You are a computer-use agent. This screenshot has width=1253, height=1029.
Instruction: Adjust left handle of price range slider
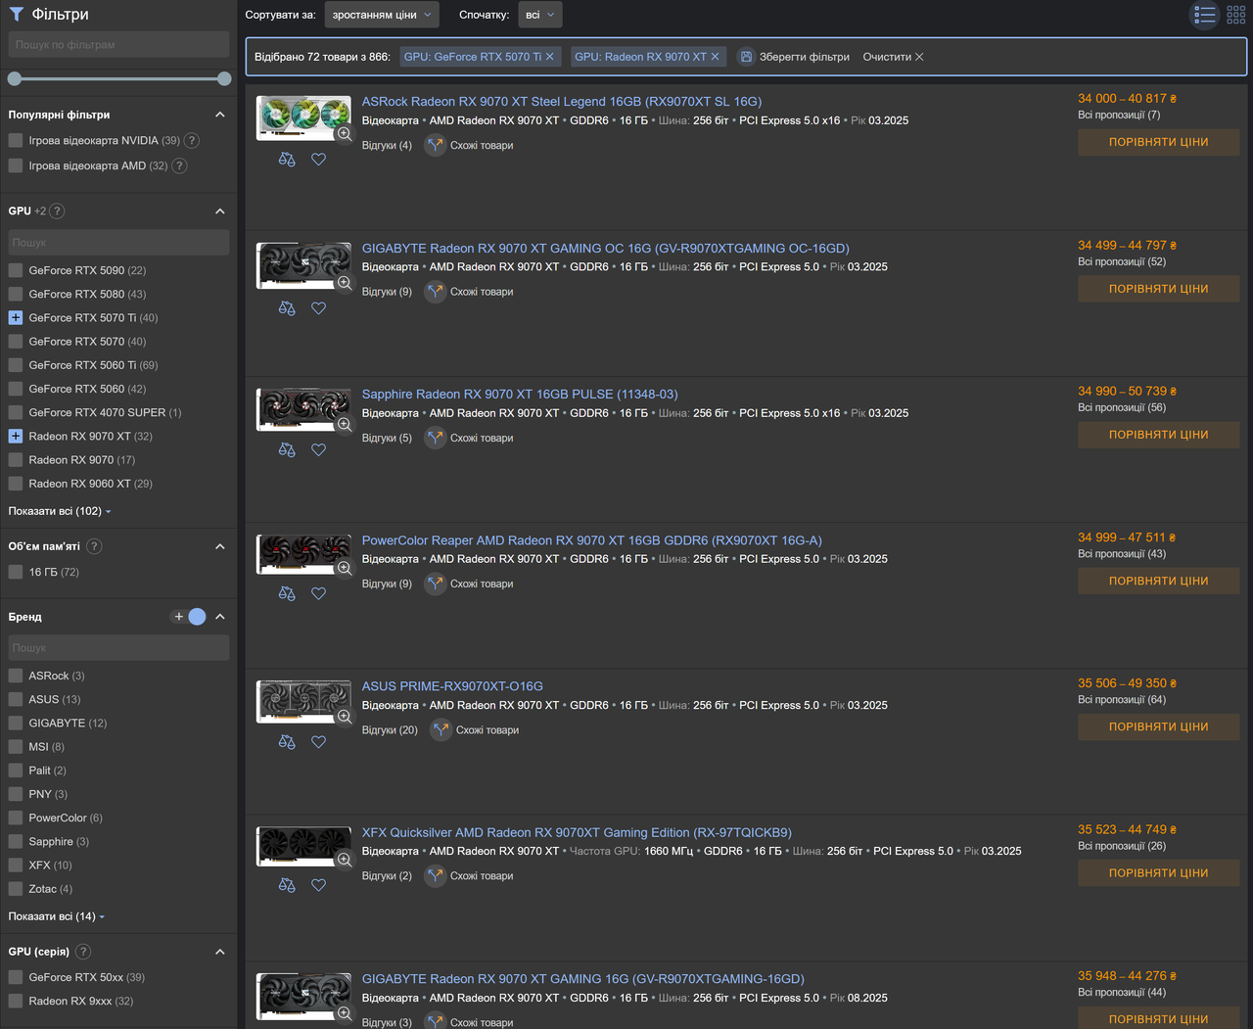[x=15, y=78]
